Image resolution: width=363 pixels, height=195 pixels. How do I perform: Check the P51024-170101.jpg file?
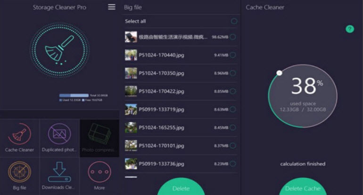click(233, 146)
